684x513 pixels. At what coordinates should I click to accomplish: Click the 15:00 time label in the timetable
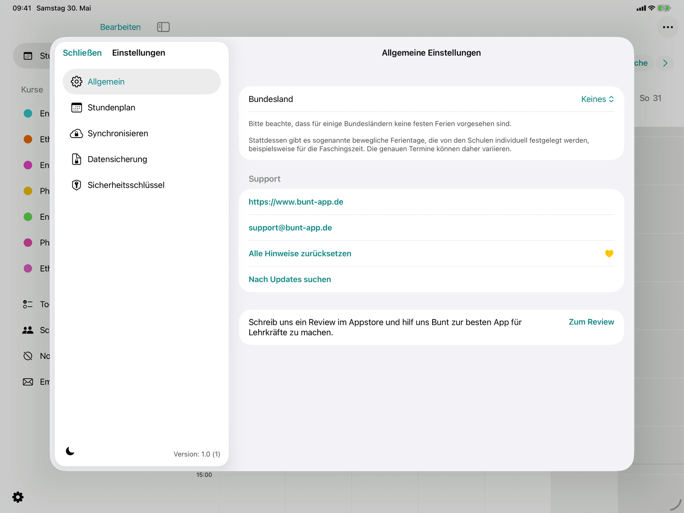click(204, 475)
